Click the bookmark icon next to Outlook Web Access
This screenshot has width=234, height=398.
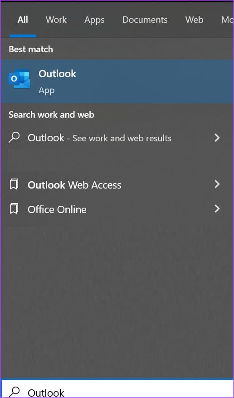tap(14, 184)
